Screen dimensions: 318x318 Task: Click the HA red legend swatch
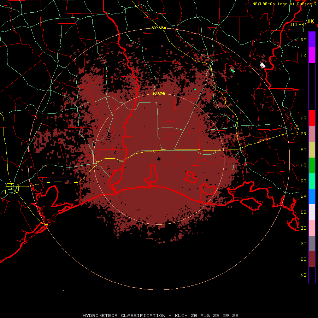point(312,118)
